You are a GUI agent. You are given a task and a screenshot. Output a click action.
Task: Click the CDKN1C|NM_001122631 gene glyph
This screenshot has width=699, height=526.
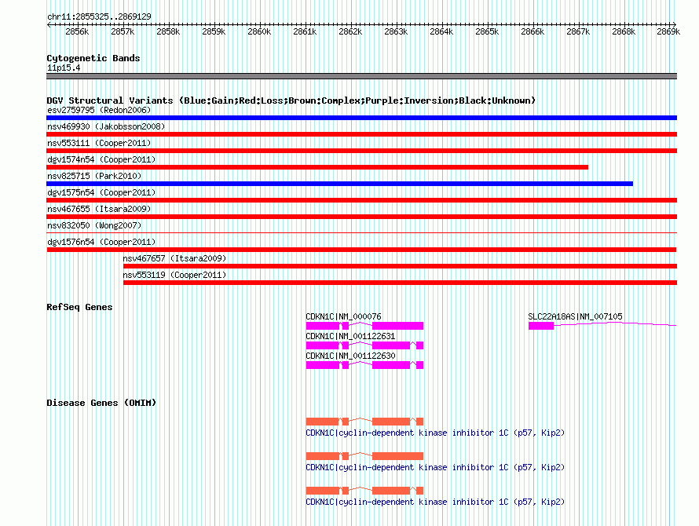click(364, 345)
